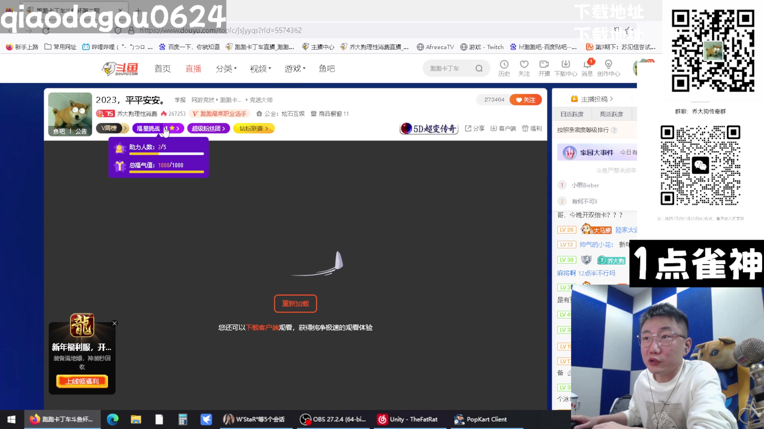
Task: Open the 哔哩哔哩 bookmark
Action: 118,47
